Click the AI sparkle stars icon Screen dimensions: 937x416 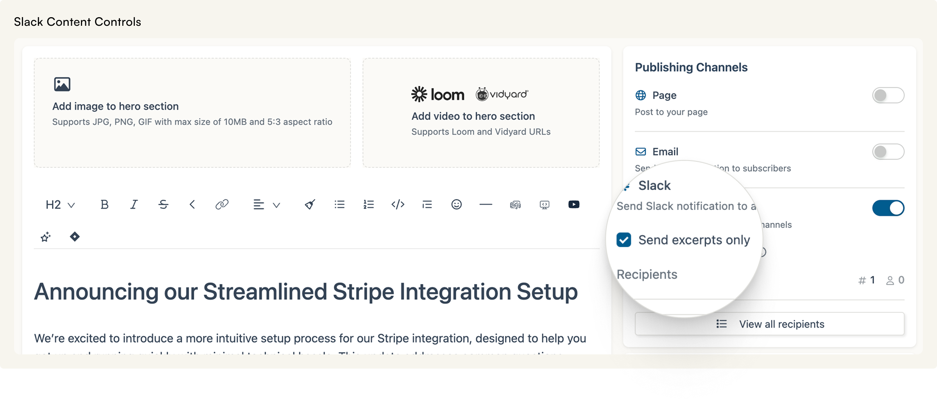pos(46,237)
